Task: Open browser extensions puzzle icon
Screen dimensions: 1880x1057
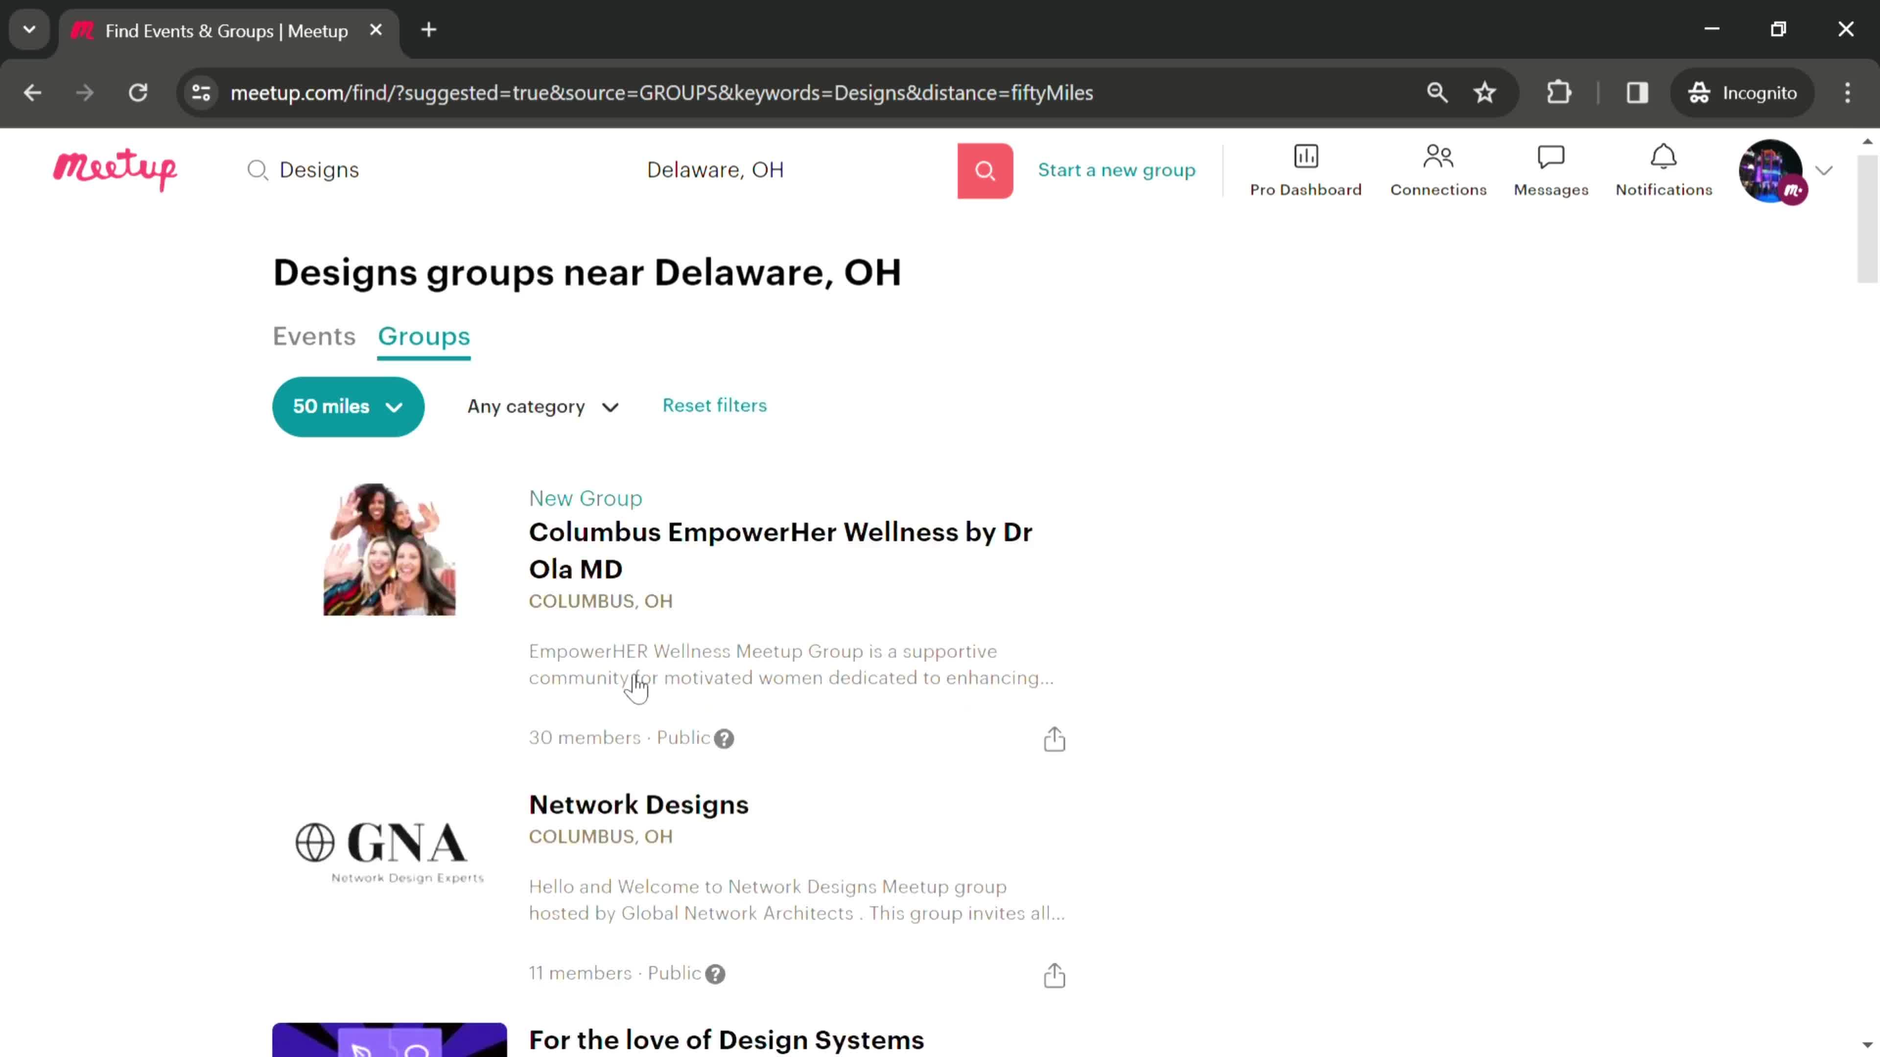Action: pos(1558,92)
